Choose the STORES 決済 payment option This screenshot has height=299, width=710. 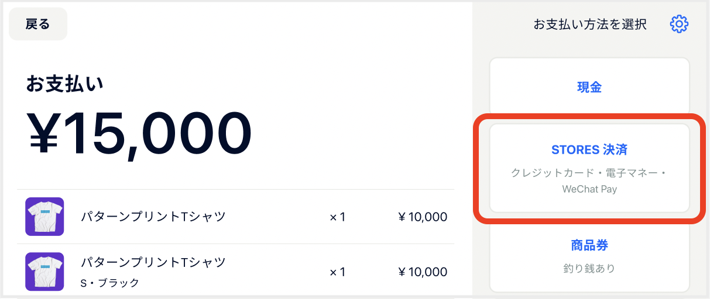click(x=589, y=168)
